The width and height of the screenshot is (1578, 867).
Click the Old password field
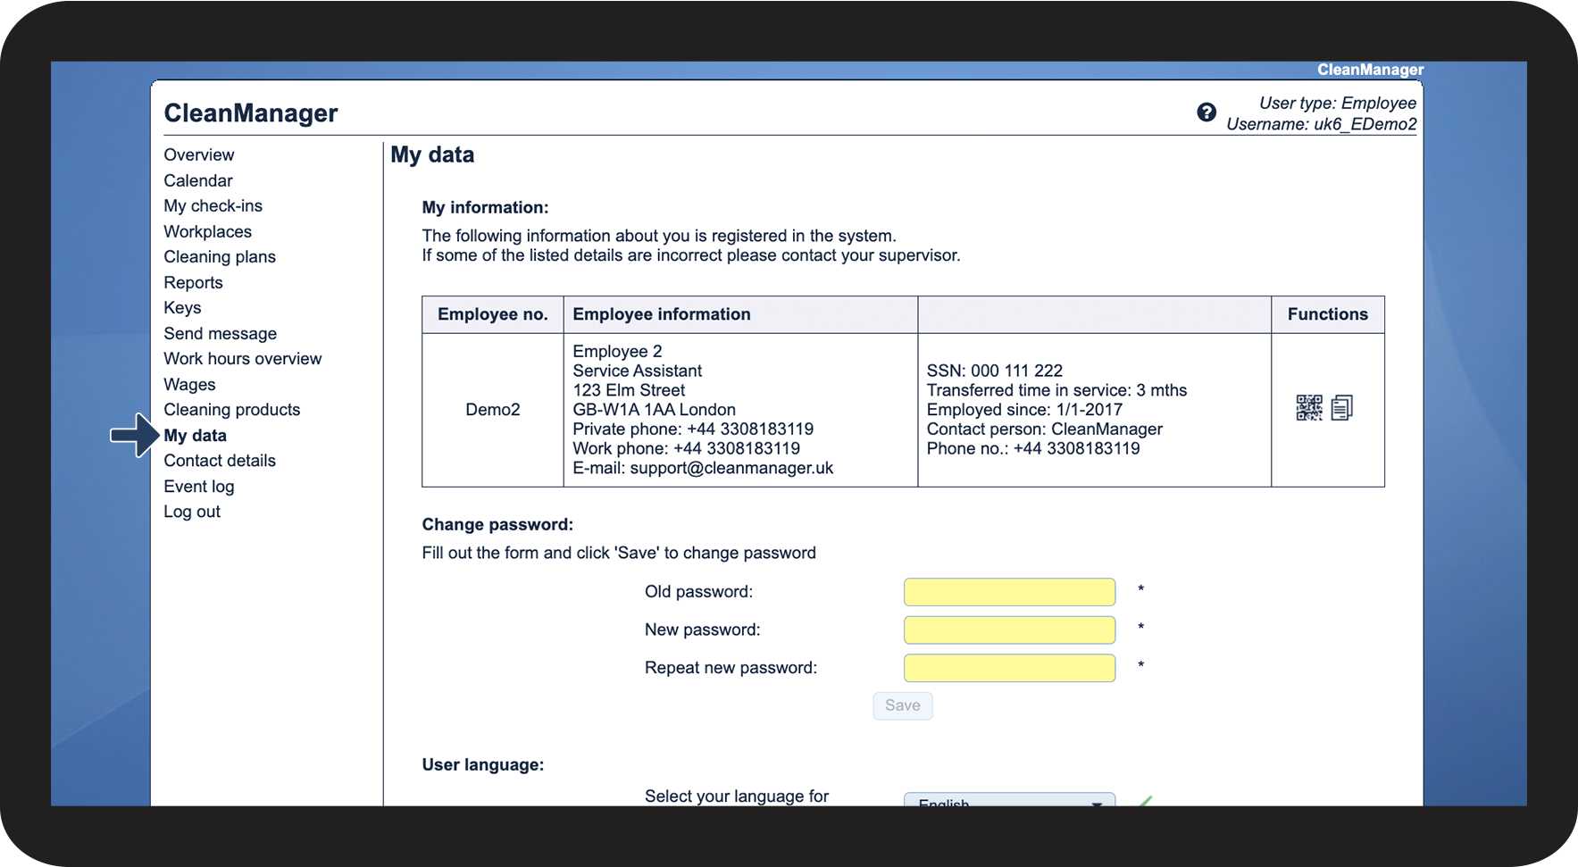click(x=1009, y=592)
